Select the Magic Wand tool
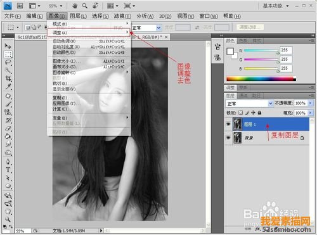This screenshot has width=317, height=235. [x=8, y=70]
